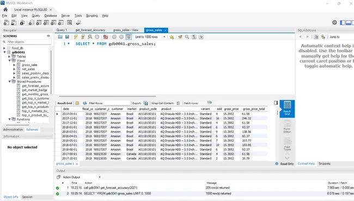Switch to the get_forecast_accuracy tab

(90, 30)
